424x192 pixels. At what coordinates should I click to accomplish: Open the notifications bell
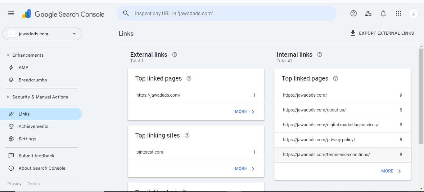383,13
